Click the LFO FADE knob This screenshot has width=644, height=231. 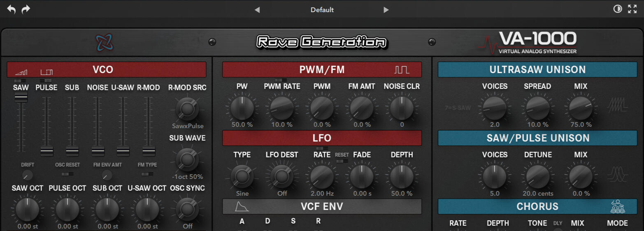pyautogui.click(x=362, y=177)
